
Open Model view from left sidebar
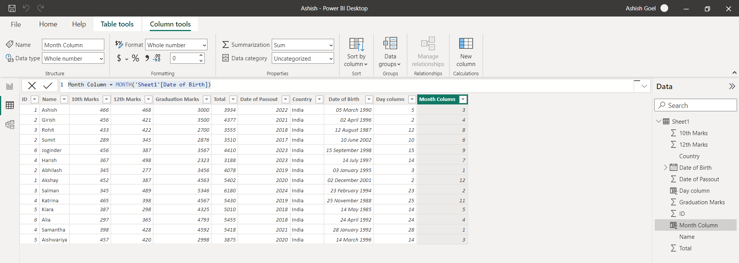[x=10, y=124]
